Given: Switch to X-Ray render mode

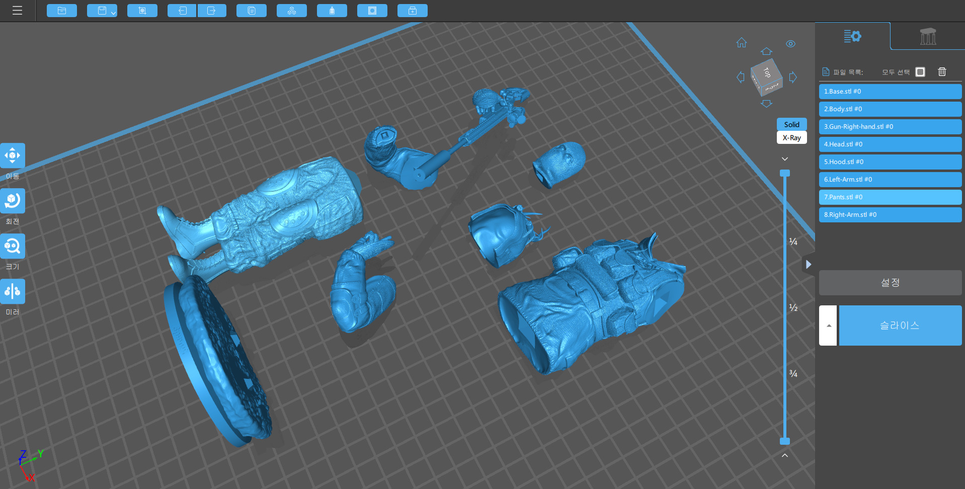Looking at the screenshot, I should [x=791, y=137].
